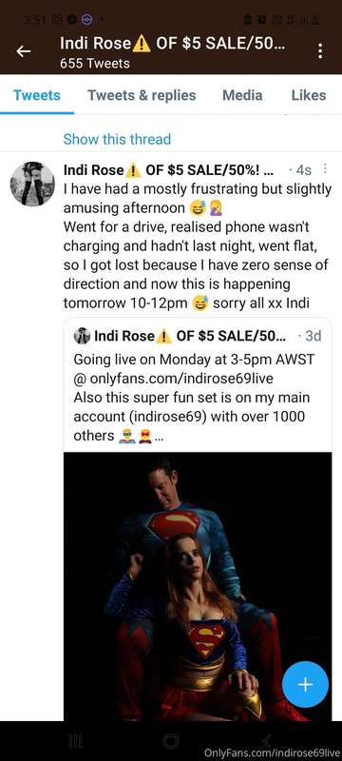Tap the blue compose tweet button
342x761 pixels.
(305, 684)
